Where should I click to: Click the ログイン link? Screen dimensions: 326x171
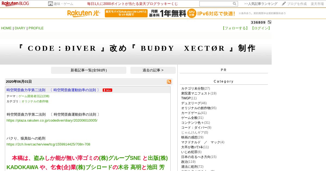coord(261,28)
